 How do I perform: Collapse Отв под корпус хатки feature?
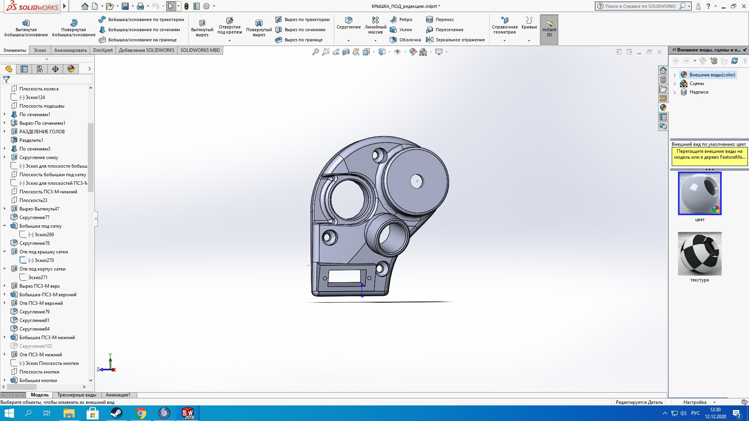coord(5,269)
